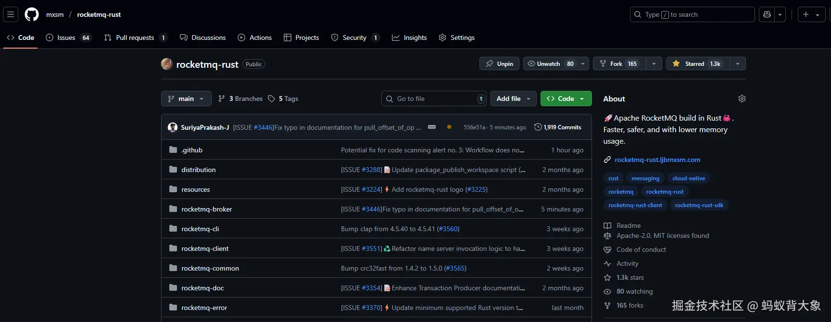This screenshot has height=322, width=831.
Task: Expand the commit message ellipsis
Action: coord(432,127)
